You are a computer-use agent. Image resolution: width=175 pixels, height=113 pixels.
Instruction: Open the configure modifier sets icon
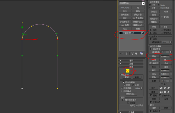click(141, 53)
